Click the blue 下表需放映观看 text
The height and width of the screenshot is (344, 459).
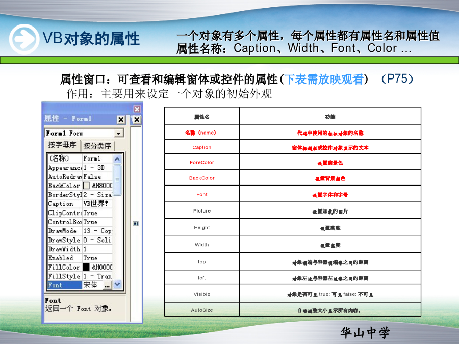(324, 80)
